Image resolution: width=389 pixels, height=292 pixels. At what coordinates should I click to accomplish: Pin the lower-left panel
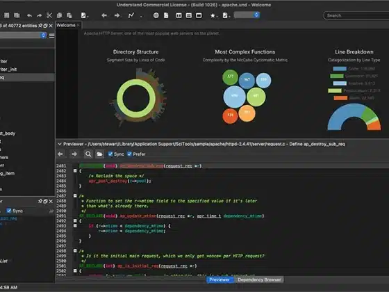pos(40,201)
